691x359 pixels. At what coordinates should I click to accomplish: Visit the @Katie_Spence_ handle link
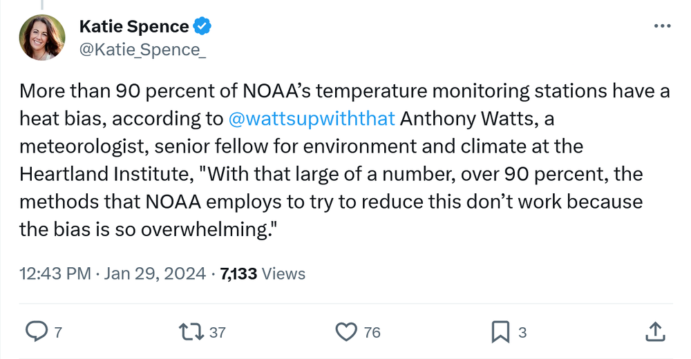[x=142, y=49]
